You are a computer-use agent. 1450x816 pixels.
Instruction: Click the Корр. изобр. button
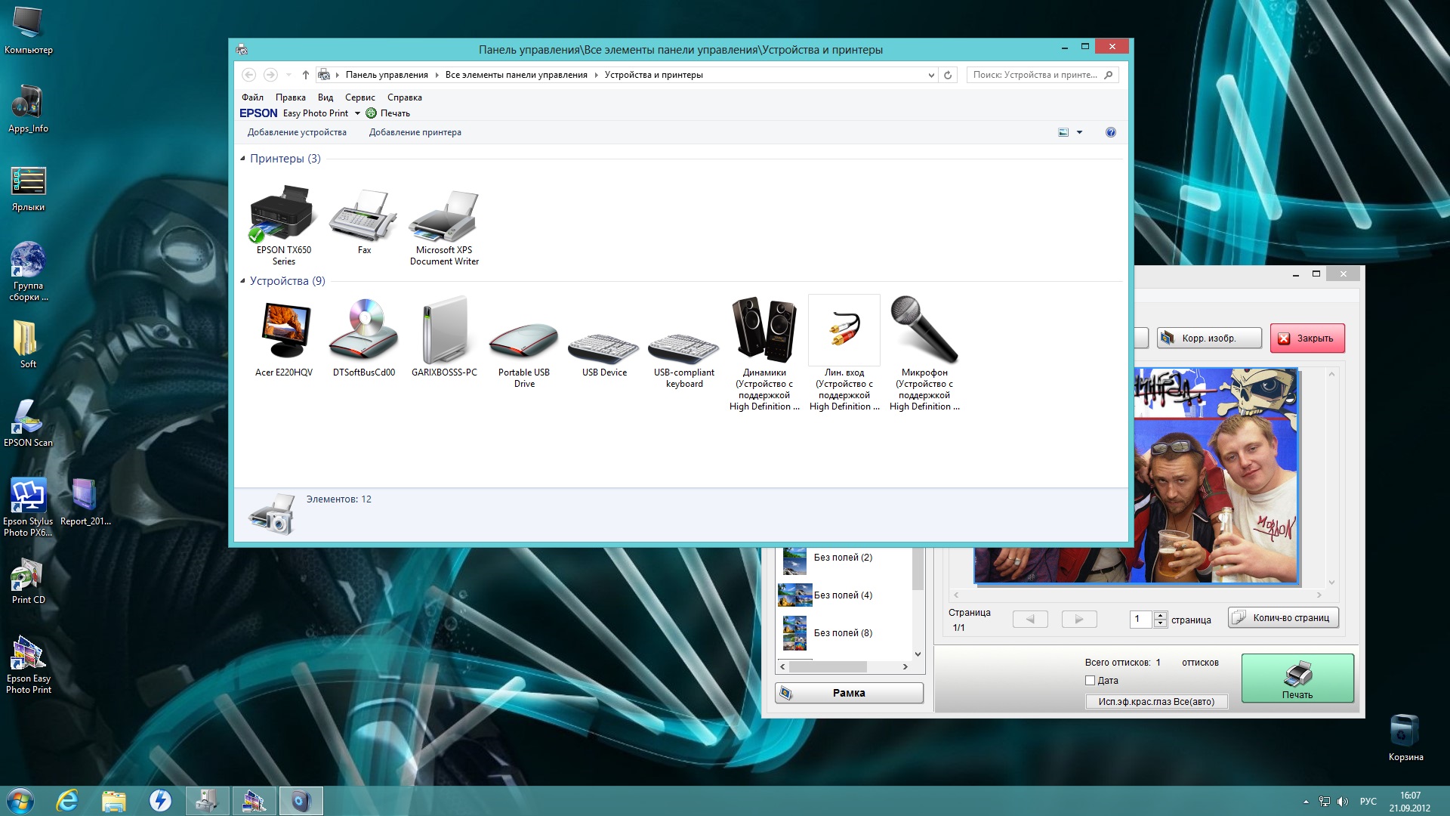coord(1209,338)
